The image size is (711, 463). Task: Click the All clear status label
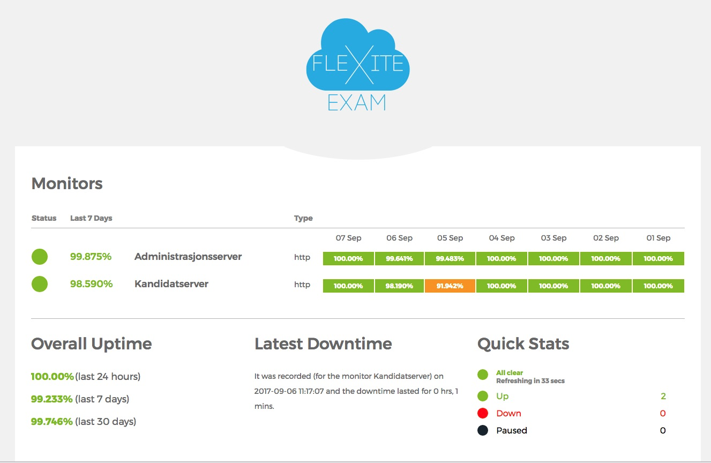pos(510,372)
